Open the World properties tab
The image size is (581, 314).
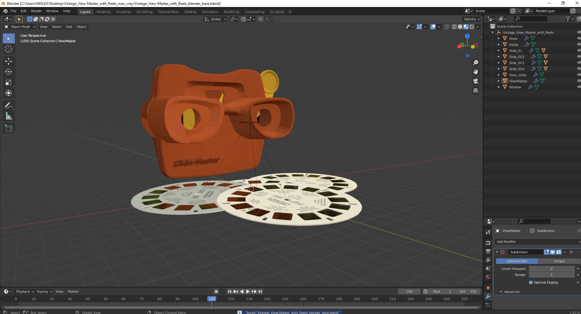488,277
